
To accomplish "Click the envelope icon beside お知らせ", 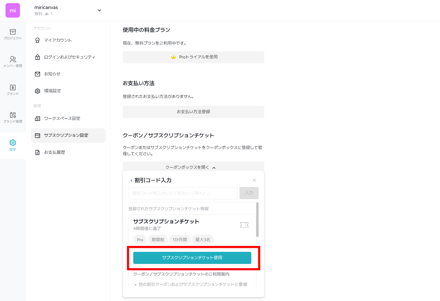I will [x=37, y=74].
